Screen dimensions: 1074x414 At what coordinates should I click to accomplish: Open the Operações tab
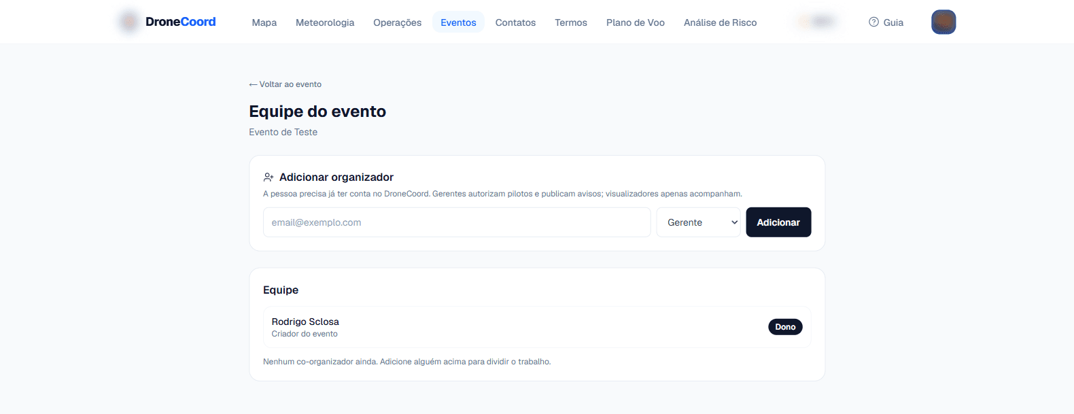pos(397,22)
